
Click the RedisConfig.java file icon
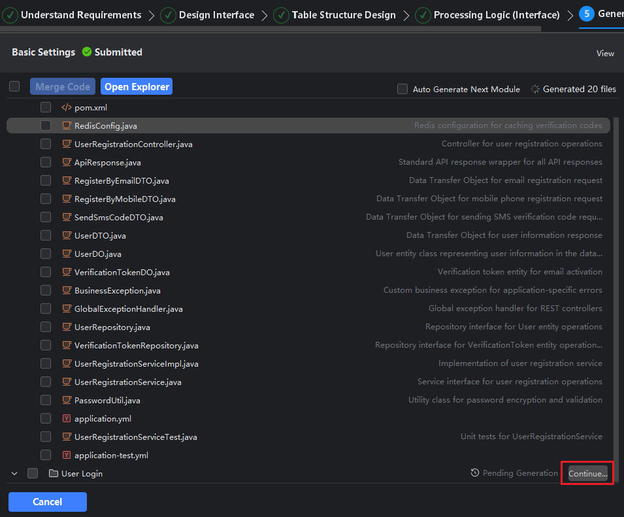pos(66,125)
